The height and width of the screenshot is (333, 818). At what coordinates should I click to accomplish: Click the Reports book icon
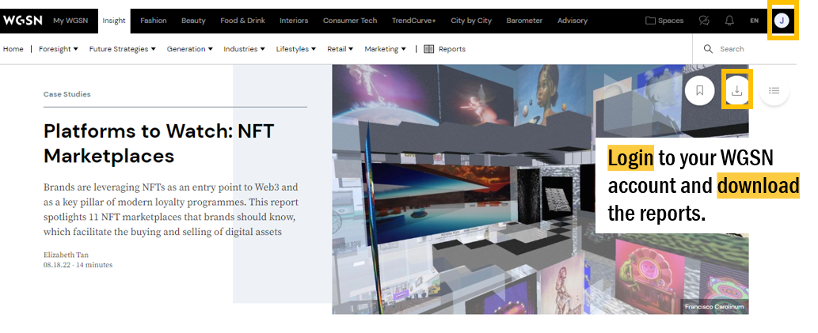pos(429,49)
